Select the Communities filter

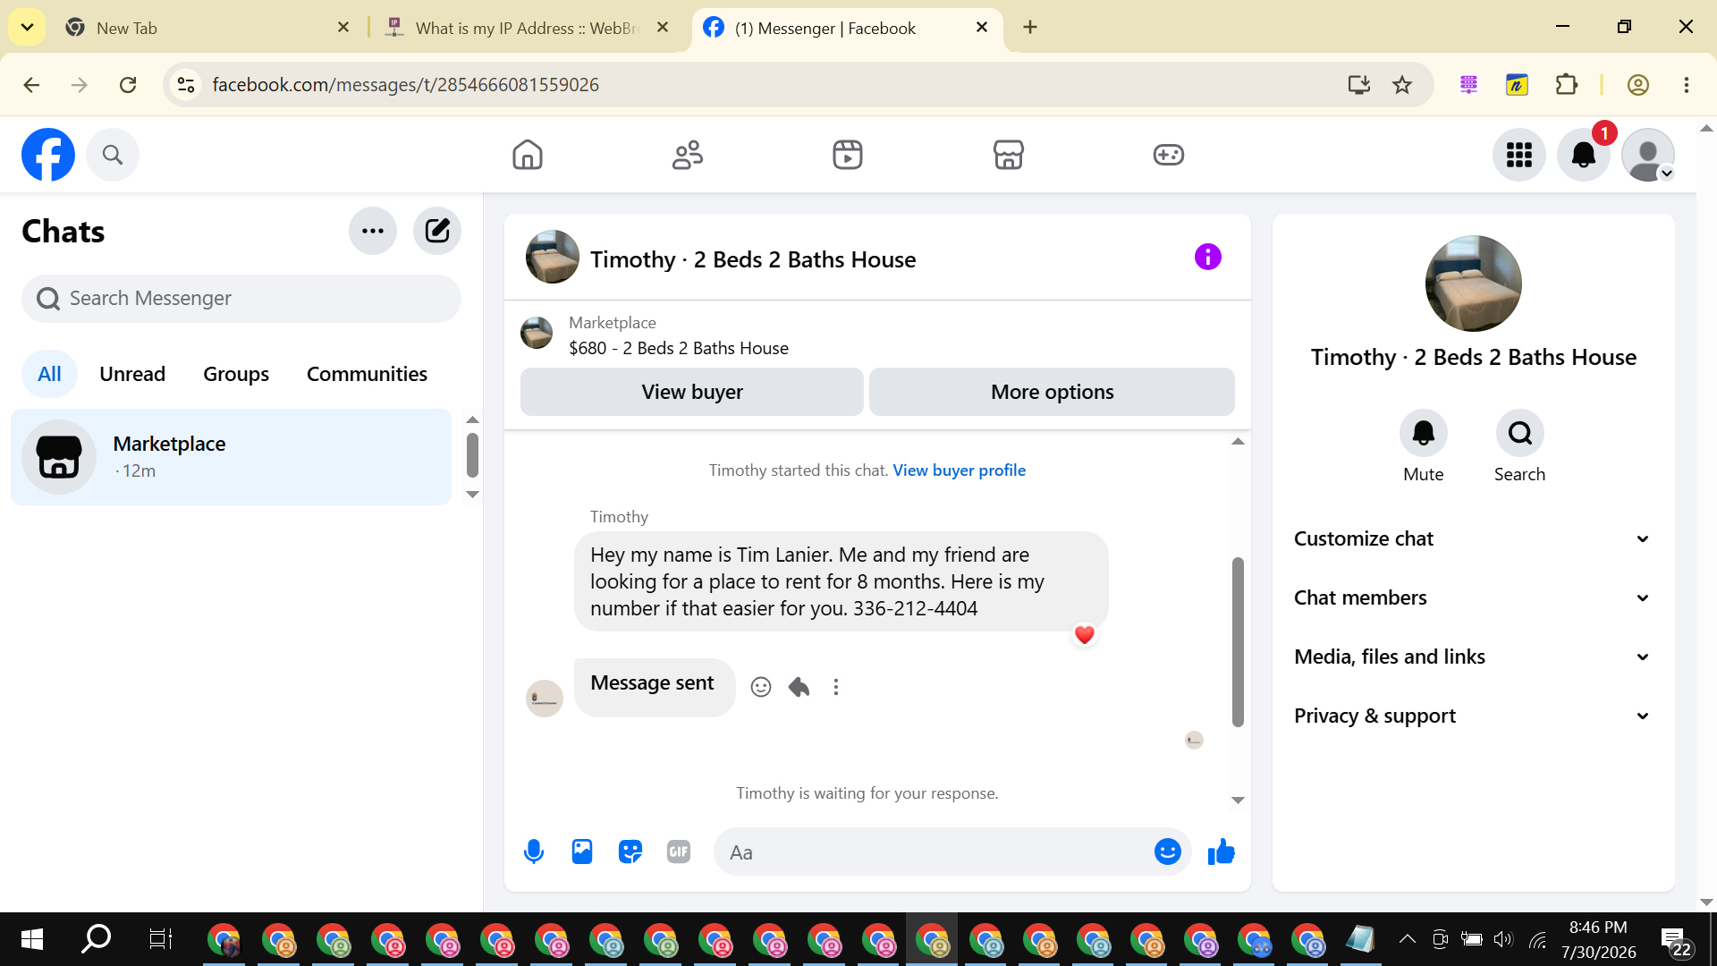[367, 374]
